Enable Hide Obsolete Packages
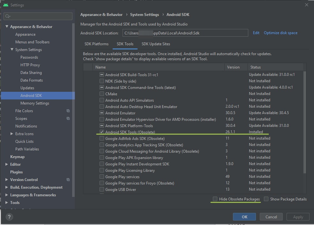The height and width of the screenshot is (225, 314). (x=215, y=199)
